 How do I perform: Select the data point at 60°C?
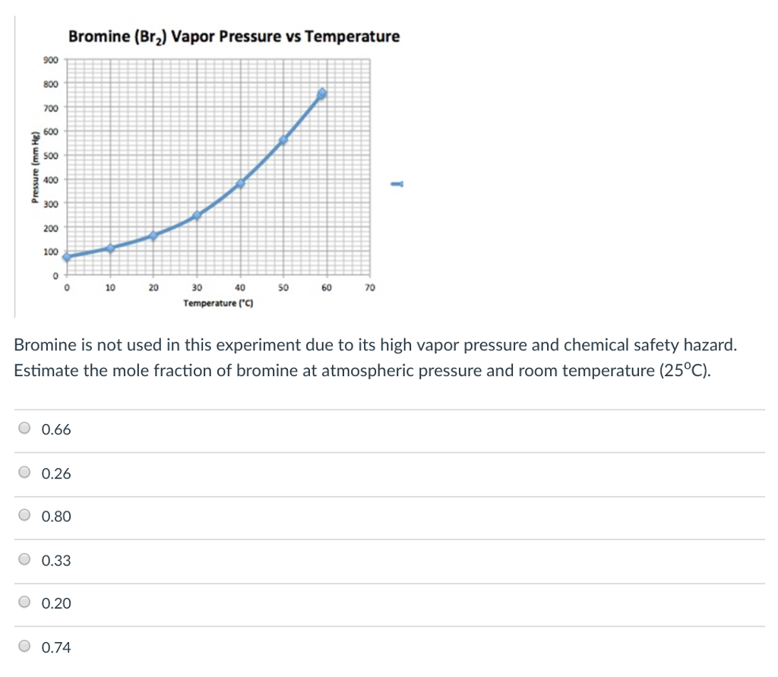coord(322,93)
